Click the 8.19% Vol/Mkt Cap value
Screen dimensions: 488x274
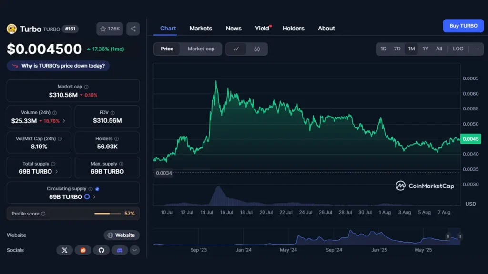[39, 147]
